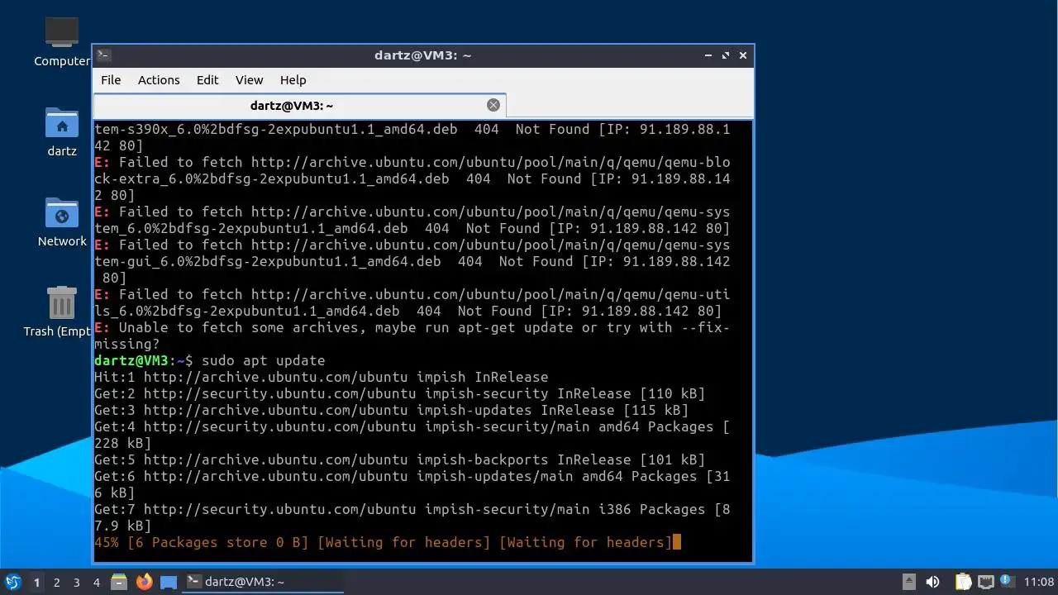This screenshot has width=1058, height=595.
Task: Launch the file manager from the taskbar
Action: (119, 582)
